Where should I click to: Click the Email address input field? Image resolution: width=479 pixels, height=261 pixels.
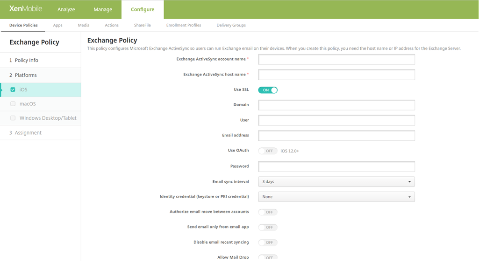coord(336,136)
